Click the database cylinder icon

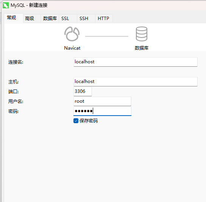142,34
